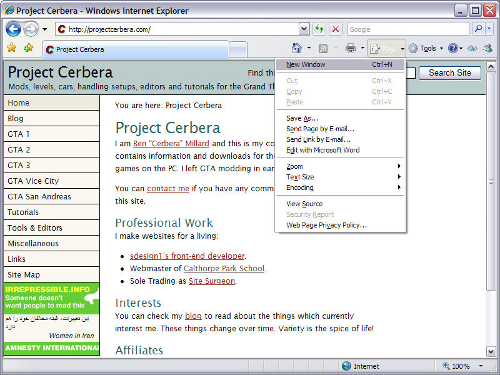Click the Add to Favorites icon

click(28, 48)
